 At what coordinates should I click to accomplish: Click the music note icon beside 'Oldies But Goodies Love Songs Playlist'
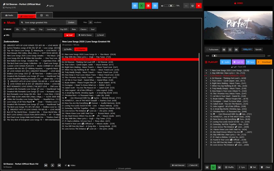coord(5,99)
